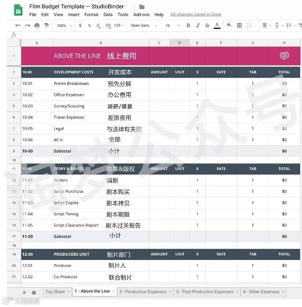This screenshot has height=307, width=302.
Task: Click the Survey/Scouting cell
Action: (101, 106)
